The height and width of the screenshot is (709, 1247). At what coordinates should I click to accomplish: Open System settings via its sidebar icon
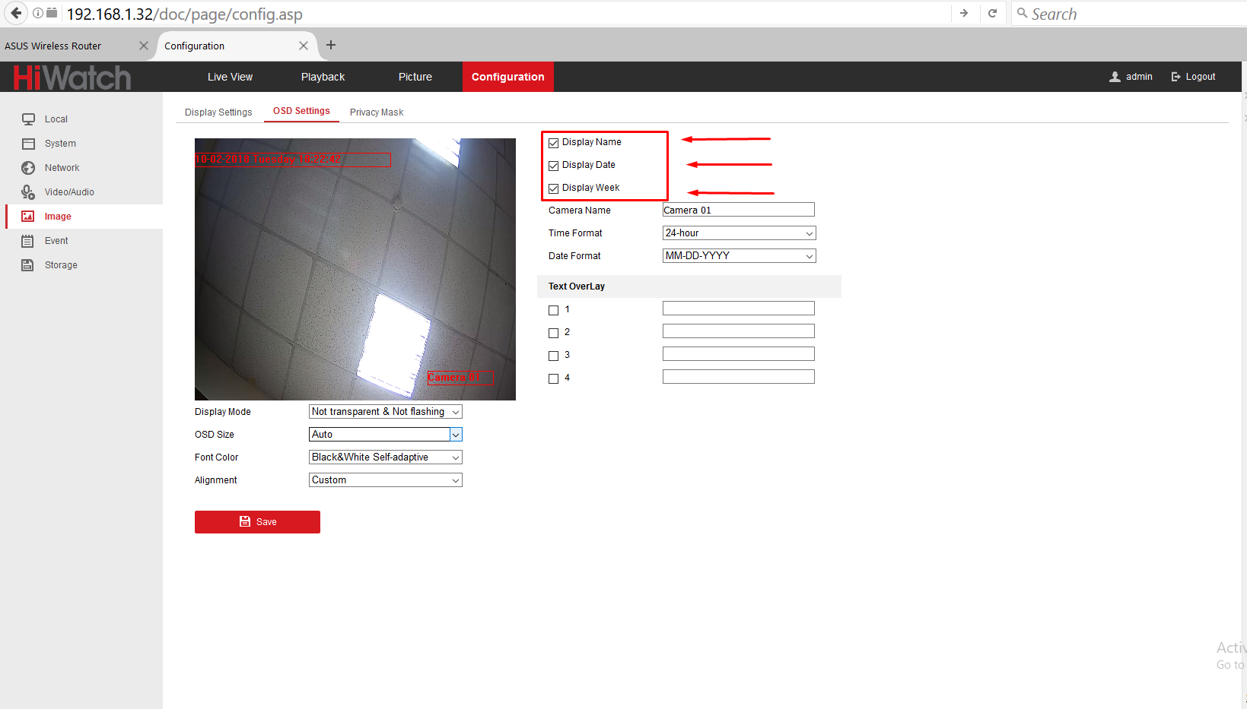coord(28,144)
